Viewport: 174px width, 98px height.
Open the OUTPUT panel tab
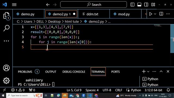point(51,72)
